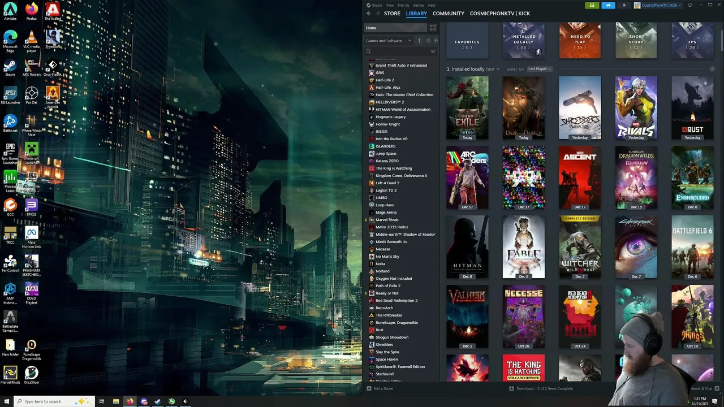Expand the CosmicPhonkTV account dropdown

659,5
